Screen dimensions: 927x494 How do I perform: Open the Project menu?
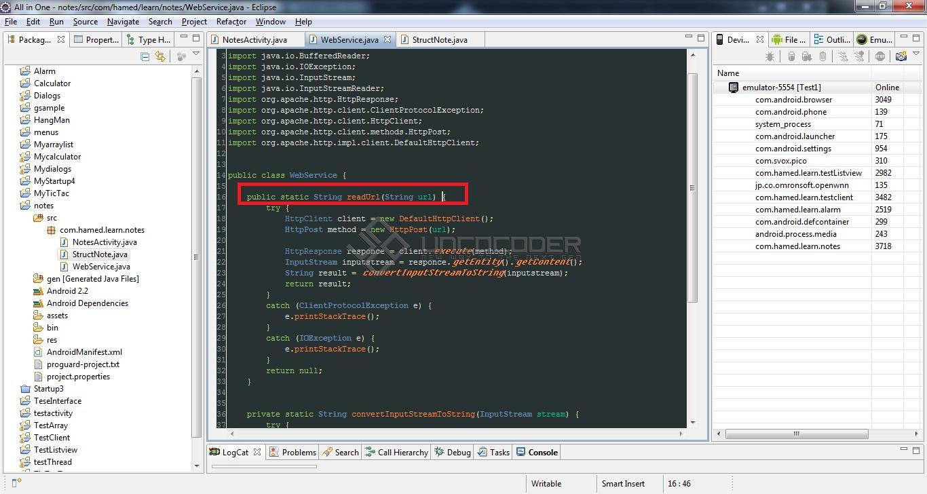coord(194,22)
